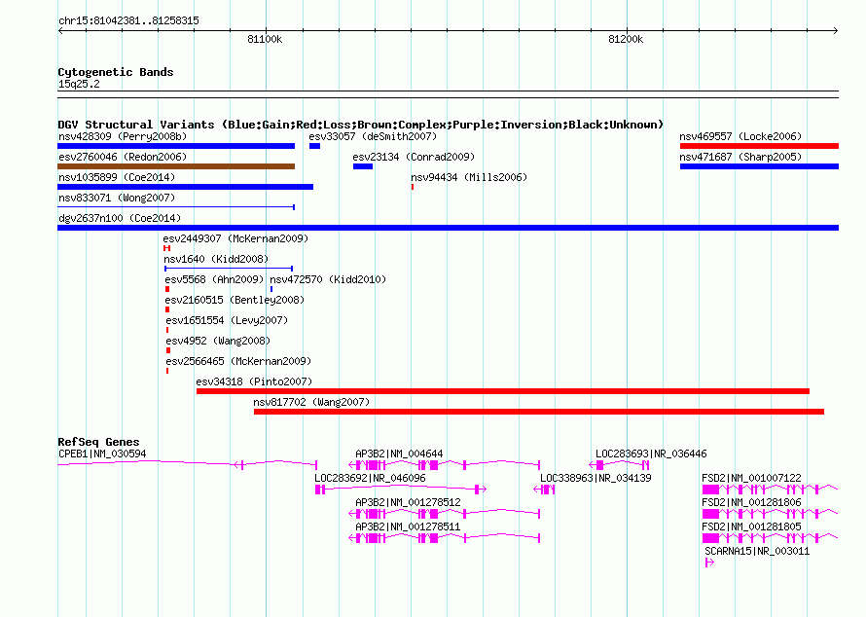This screenshot has height=617, width=866.
Task: Open the CPEB1|NM_030594 gene label
Action: (x=102, y=454)
